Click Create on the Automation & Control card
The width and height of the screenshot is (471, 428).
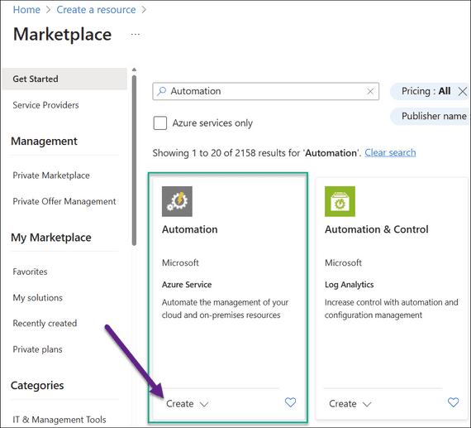click(x=343, y=404)
